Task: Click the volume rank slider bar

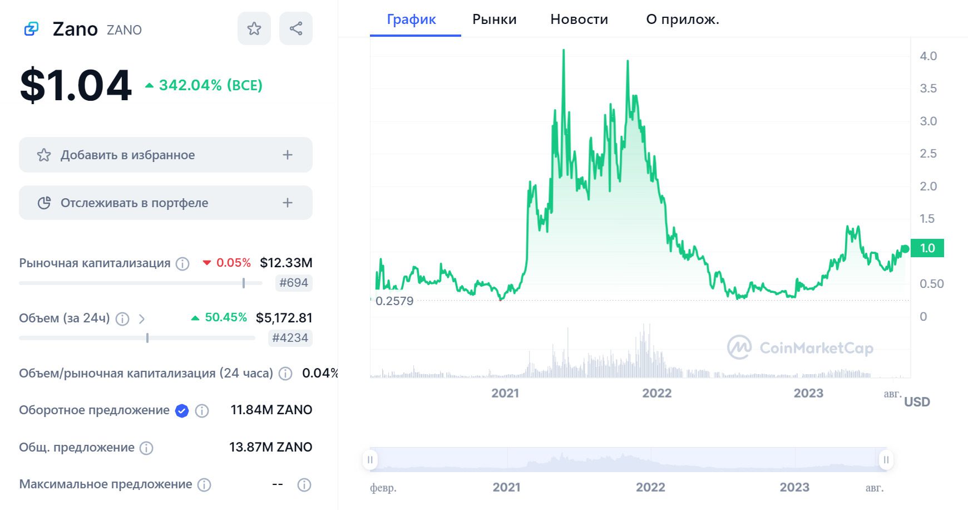Action: click(137, 338)
